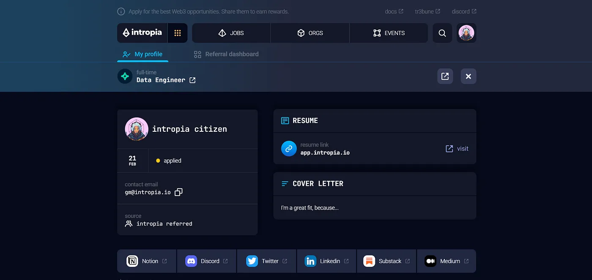Click the Linkedin logo icon
This screenshot has width=592, height=280.
click(x=310, y=261)
